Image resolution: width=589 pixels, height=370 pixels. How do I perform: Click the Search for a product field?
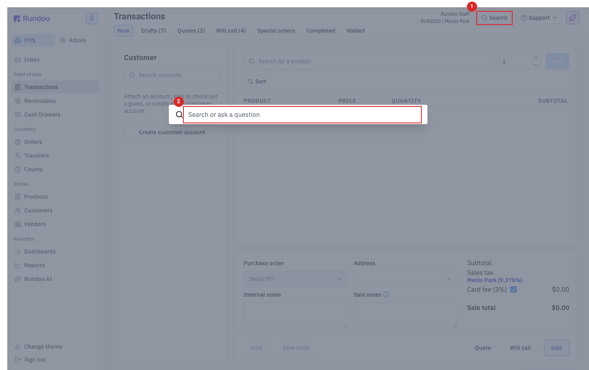369,61
